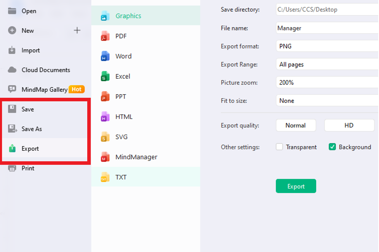This screenshot has height=252, width=379.
Task: Choose TXT as export type
Action: point(146,177)
